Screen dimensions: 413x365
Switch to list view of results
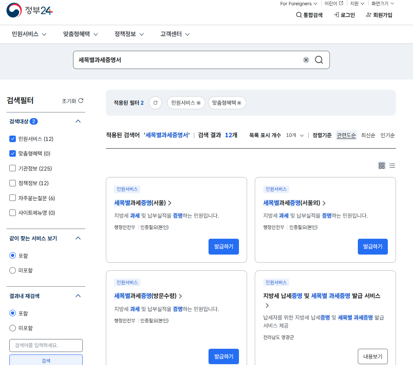tap(392, 166)
